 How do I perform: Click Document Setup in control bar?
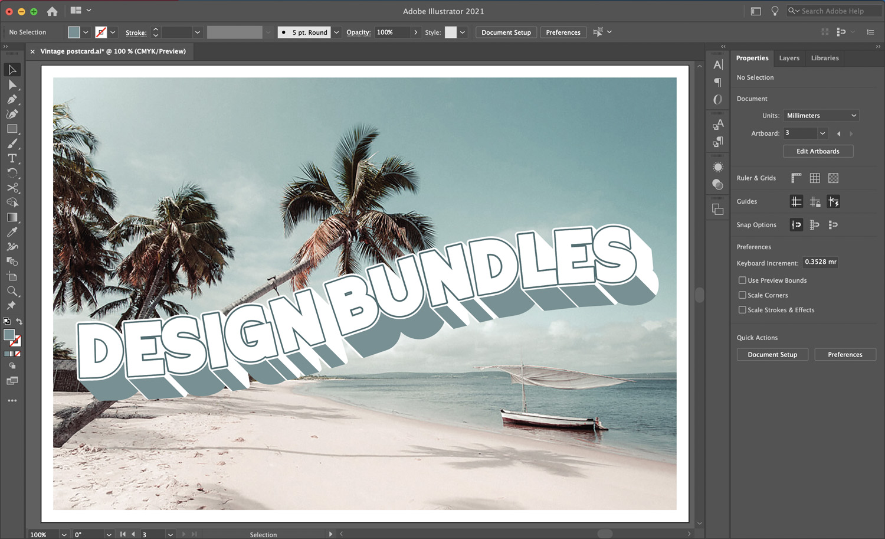point(506,32)
